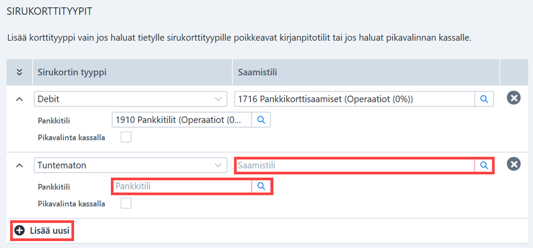
Task: Open the Tuntematon card type dropdown
Action: point(131,165)
